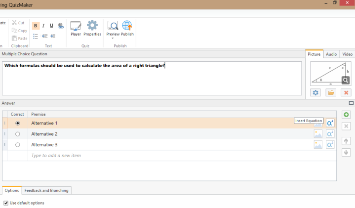Open the Options tab
The height and width of the screenshot is (208, 355).
(12, 190)
